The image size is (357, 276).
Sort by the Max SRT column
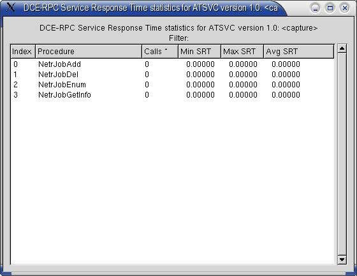[242, 52]
